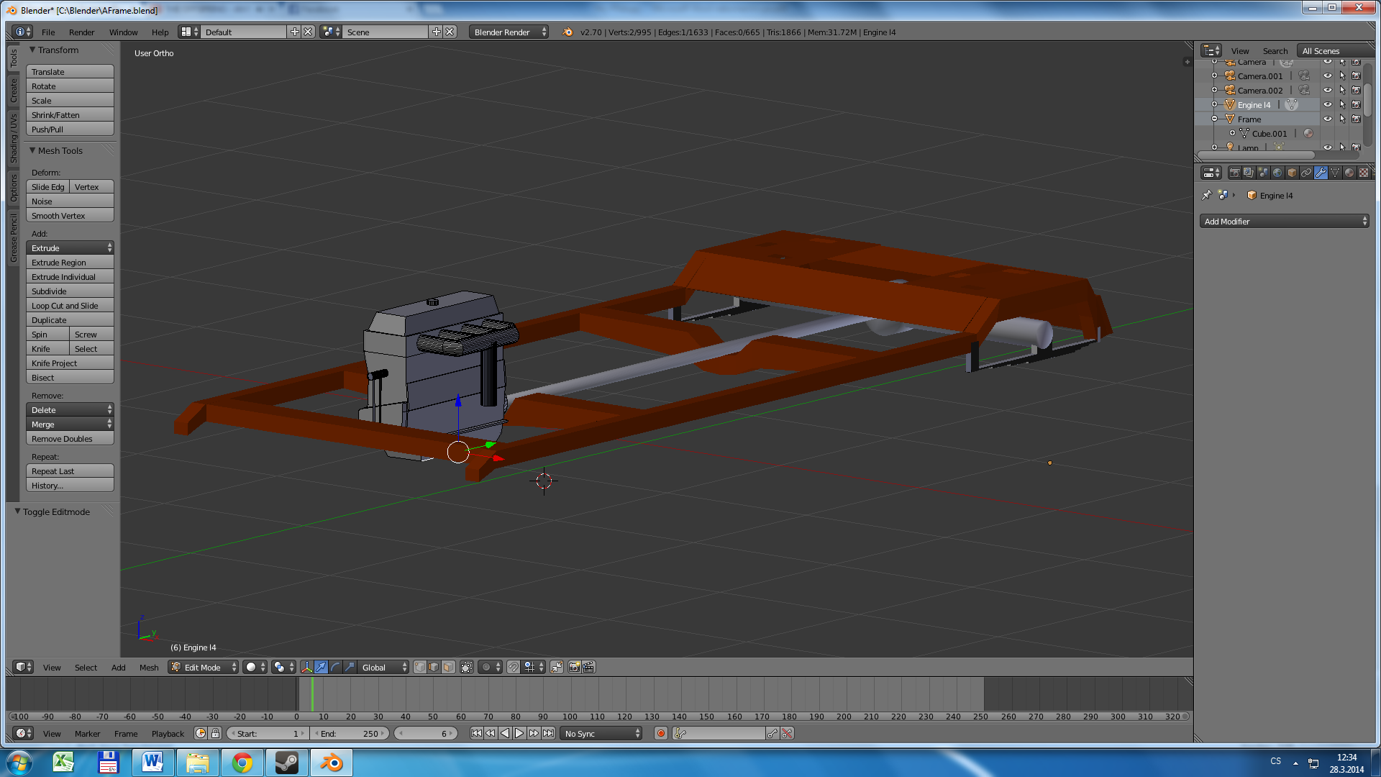Select face select mode cube icon
Screen dimensions: 1381x777
coord(448,667)
